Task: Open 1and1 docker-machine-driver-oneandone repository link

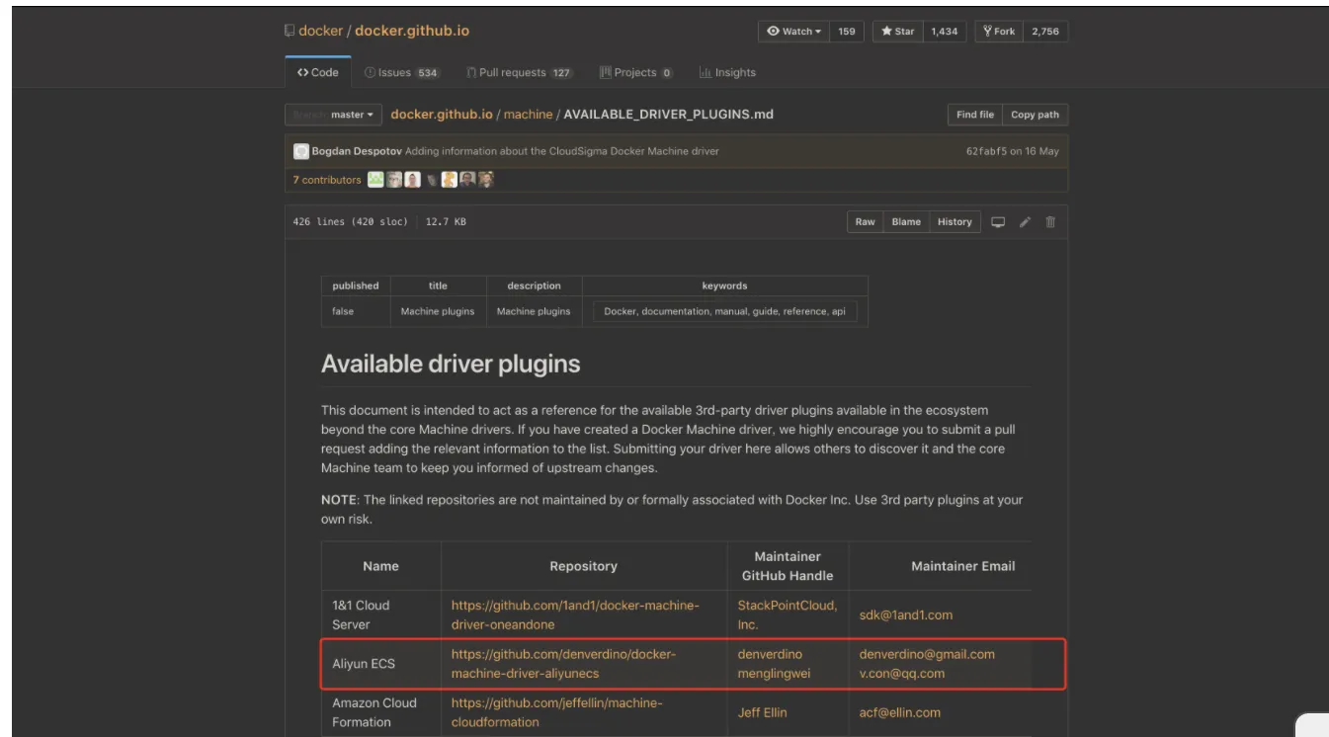Action: [x=575, y=614]
